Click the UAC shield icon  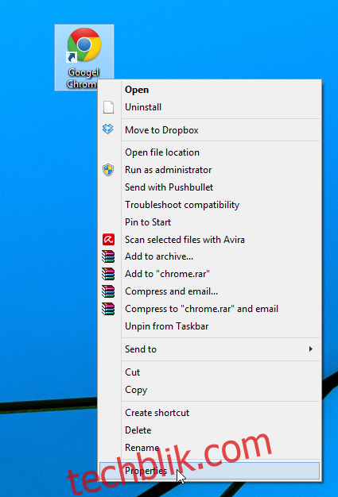(108, 170)
